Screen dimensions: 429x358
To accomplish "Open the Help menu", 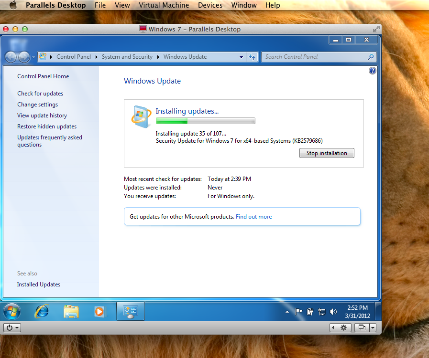I will (273, 5).
